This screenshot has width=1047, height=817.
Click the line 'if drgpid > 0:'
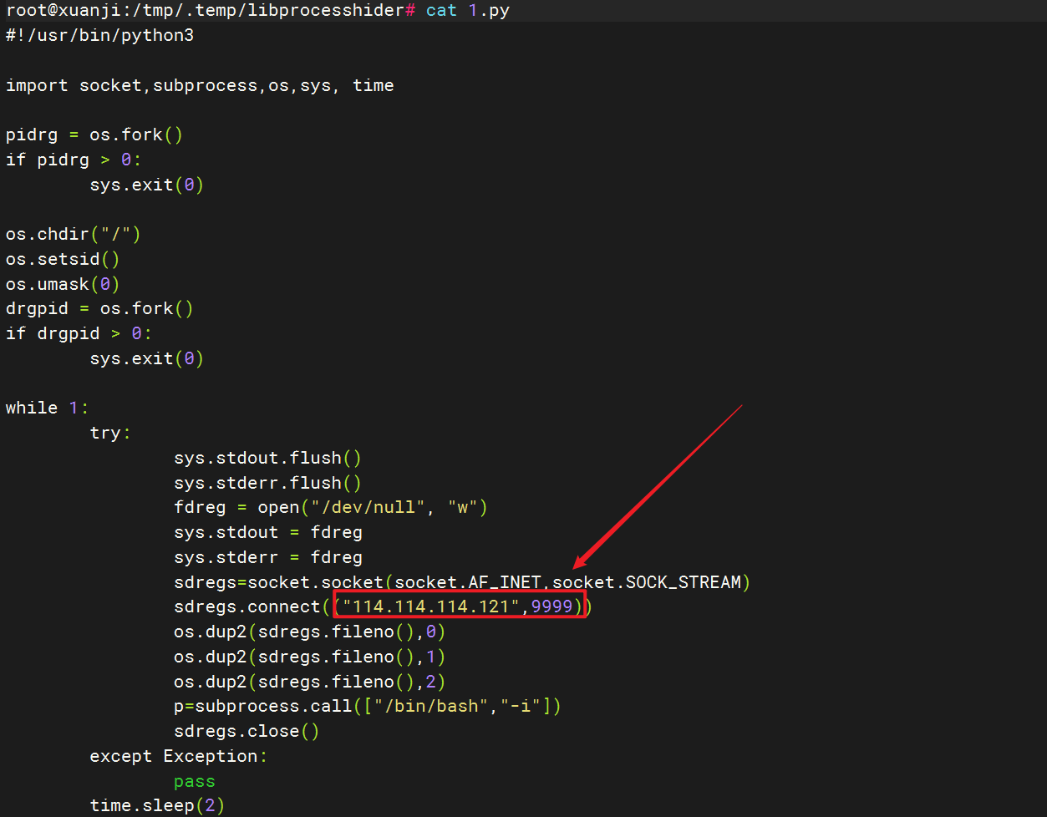[x=79, y=333]
